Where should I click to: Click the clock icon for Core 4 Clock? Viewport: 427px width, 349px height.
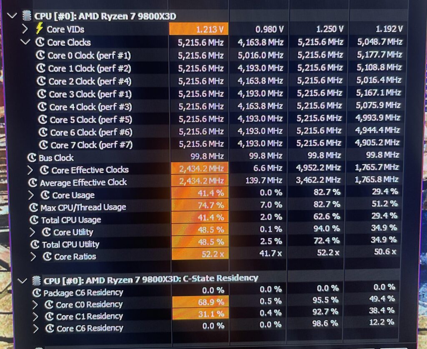[42, 107]
